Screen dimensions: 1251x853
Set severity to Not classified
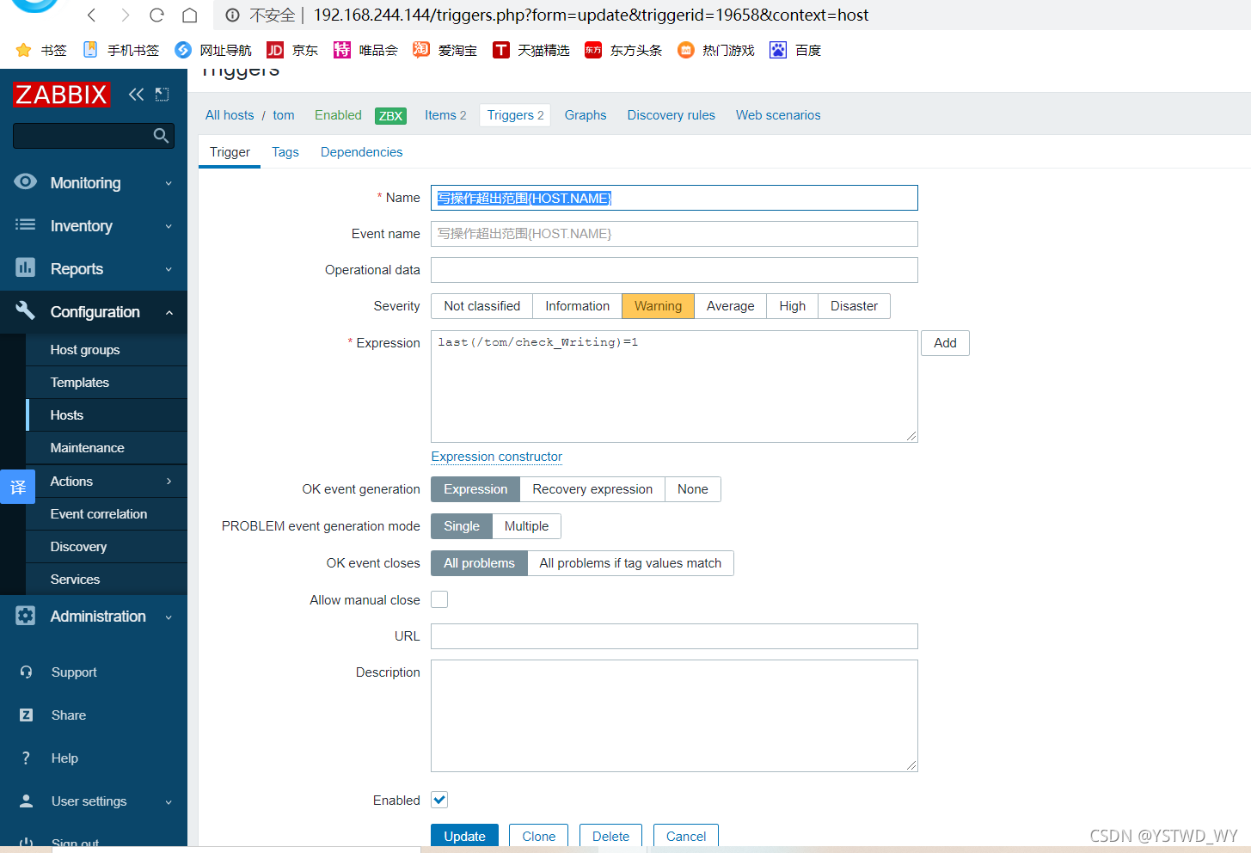(x=481, y=306)
